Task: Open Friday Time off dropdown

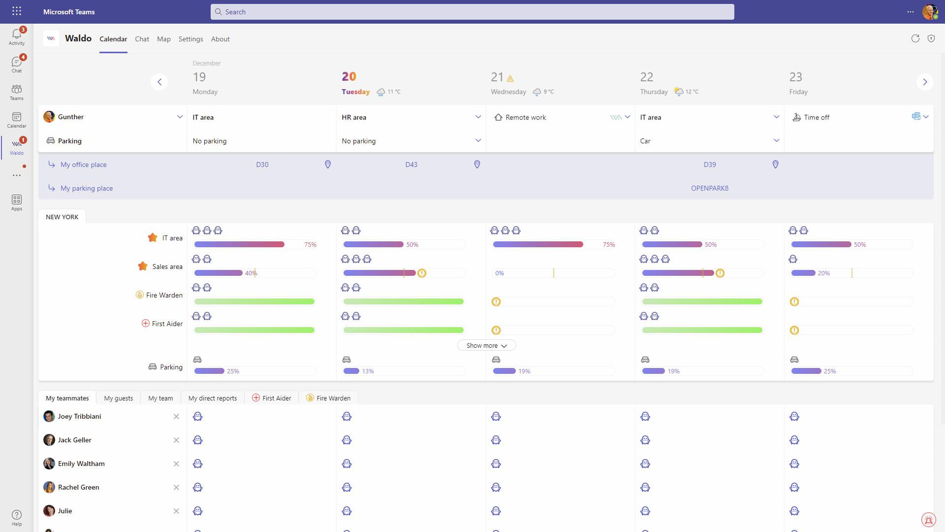Action: pyautogui.click(x=926, y=117)
